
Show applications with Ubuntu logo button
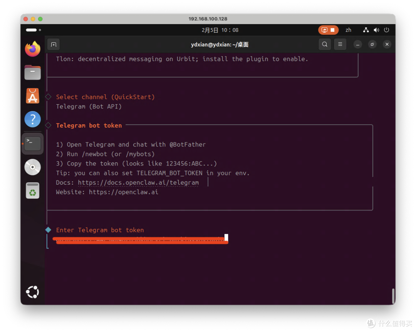[x=33, y=292]
